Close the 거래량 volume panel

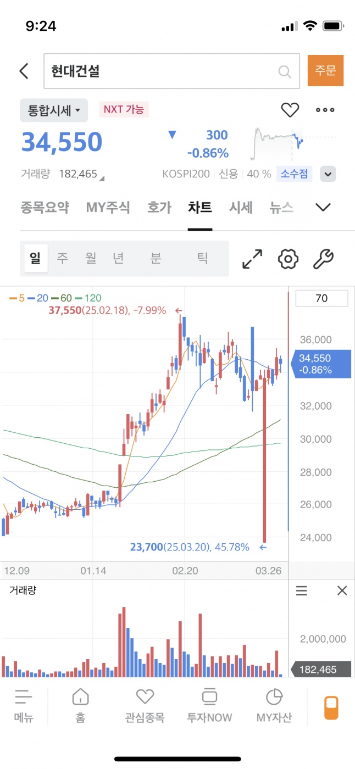point(342,590)
